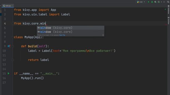Screen dimensions: 170x95
Task: Open the Database tool window
Action: [168, 9]
